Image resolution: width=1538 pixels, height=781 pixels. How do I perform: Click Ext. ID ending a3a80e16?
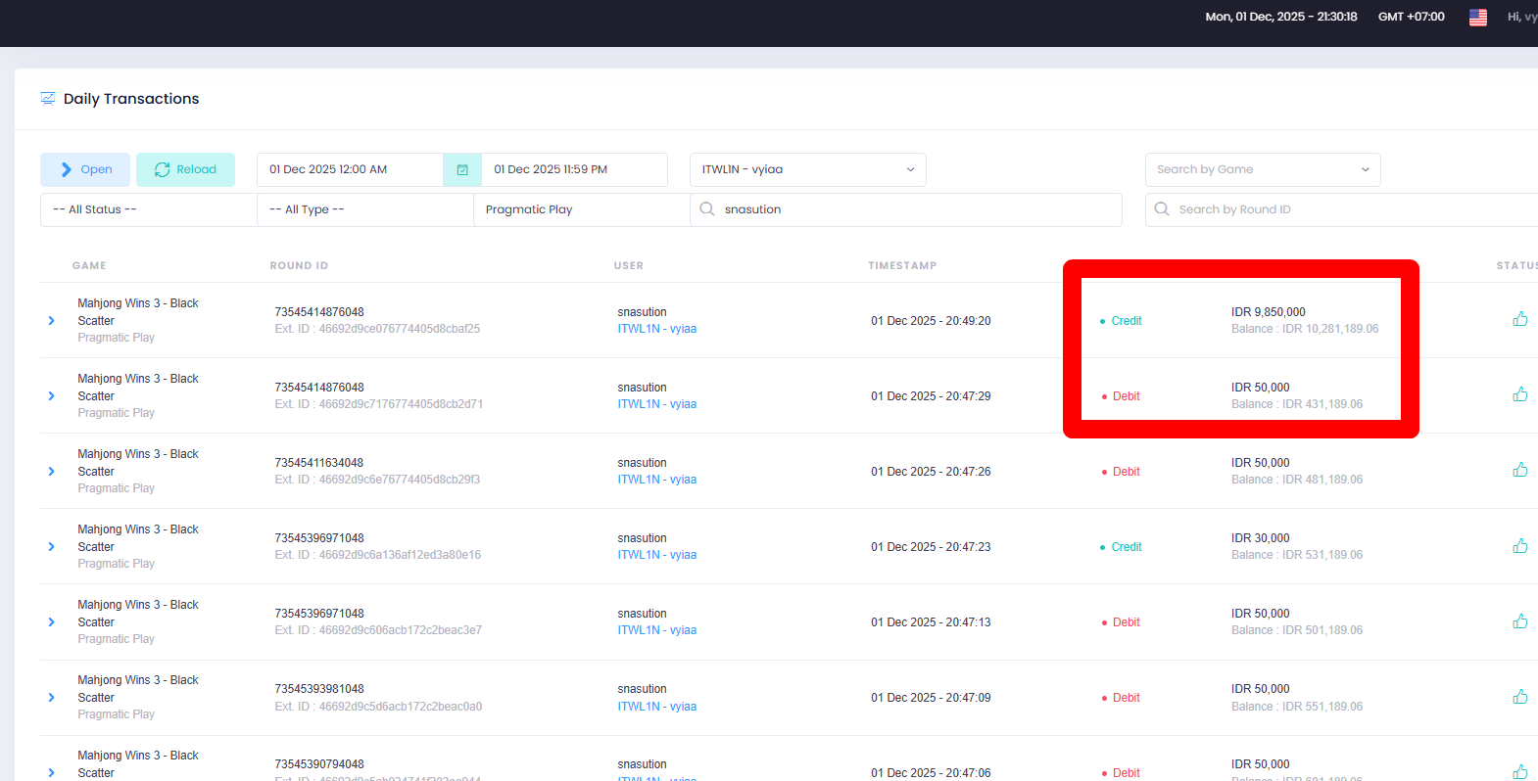(377, 555)
